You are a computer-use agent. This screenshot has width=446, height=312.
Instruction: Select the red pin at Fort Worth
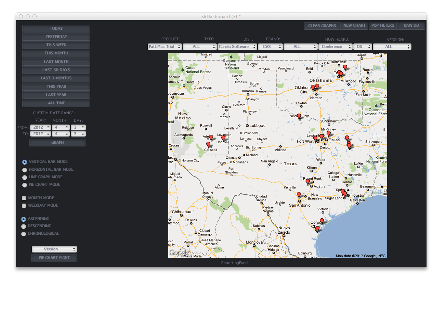[x=316, y=139]
